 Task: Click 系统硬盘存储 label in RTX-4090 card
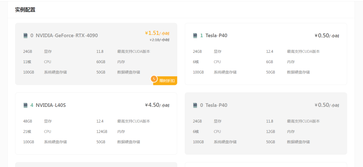coord(55,72)
